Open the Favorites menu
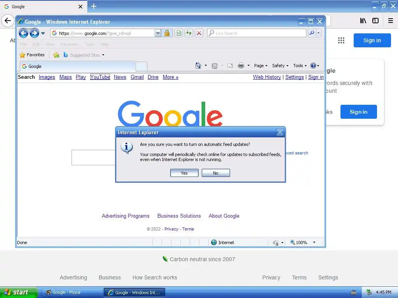The width and height of the screenshot is (398, 298). (69, 44)
